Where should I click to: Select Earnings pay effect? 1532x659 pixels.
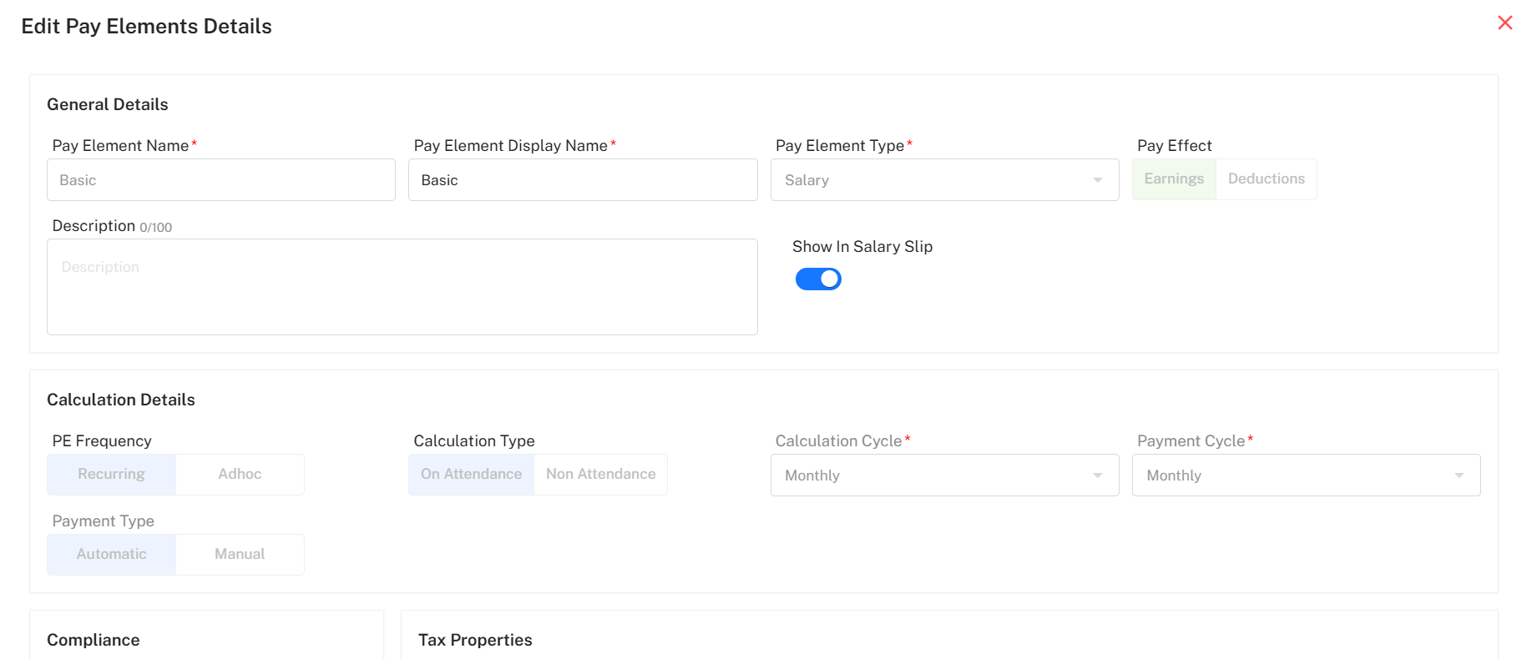pos(1173,179)
